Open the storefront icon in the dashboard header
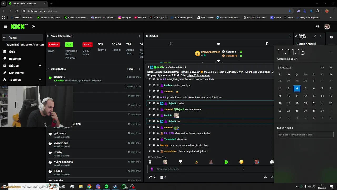The width and height of the screenshot is (337, 190). [318, 27]
